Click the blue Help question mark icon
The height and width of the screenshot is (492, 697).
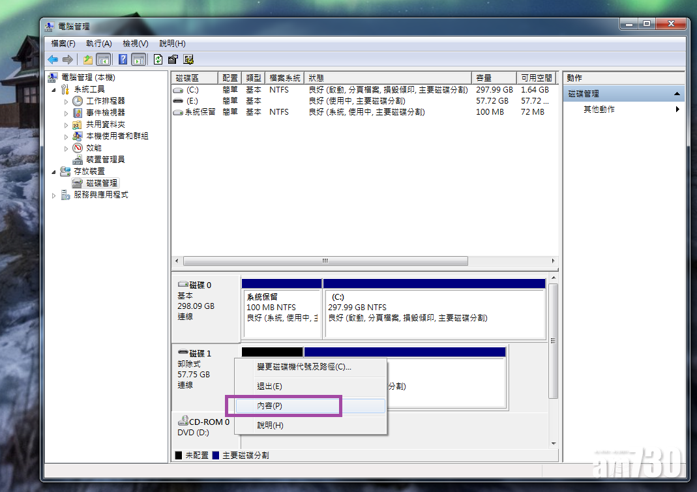point(123,59)
